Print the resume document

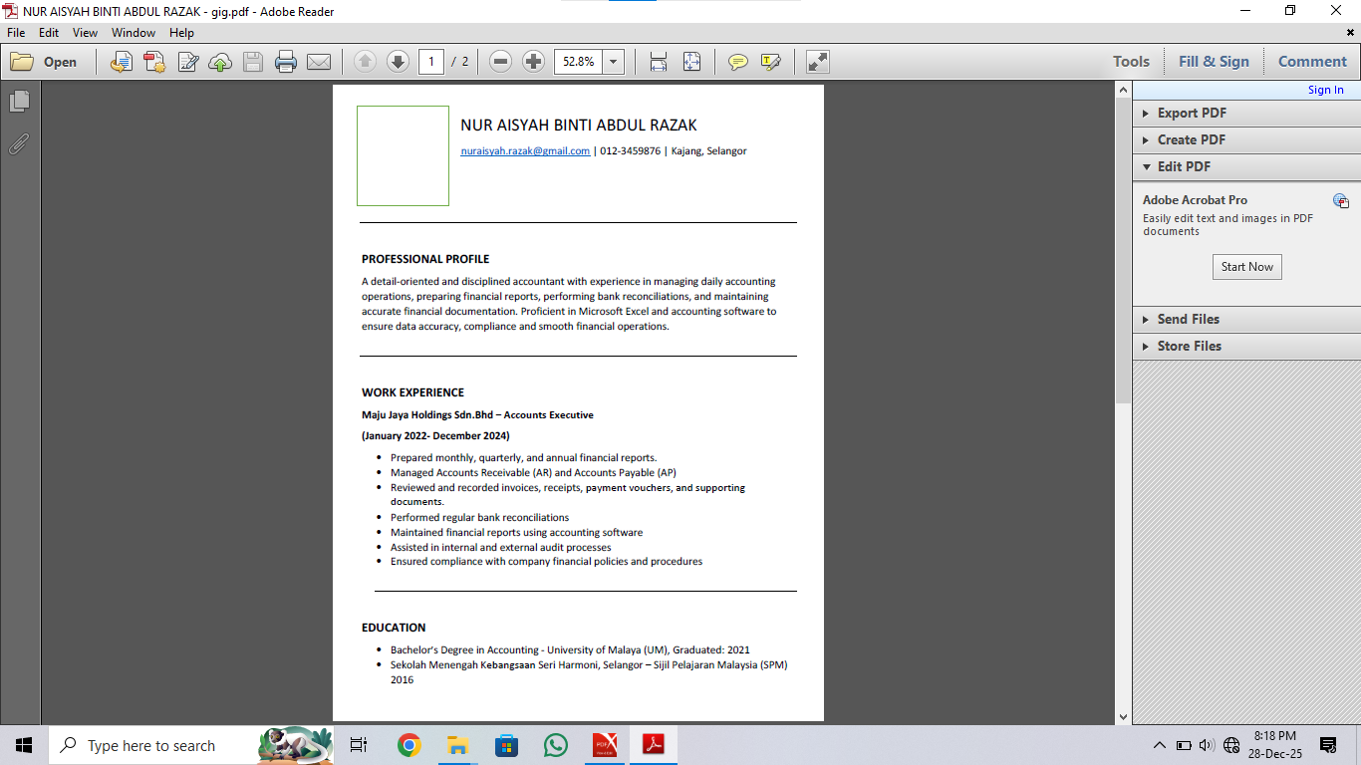286,61
